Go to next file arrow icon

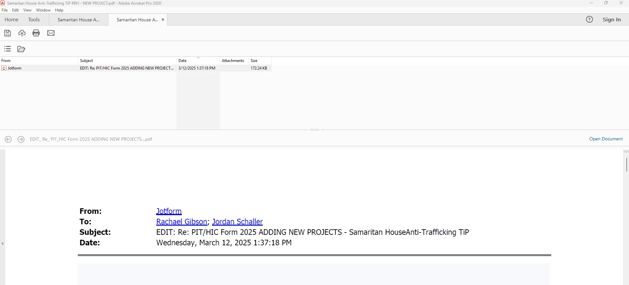pyautogui.click(x=21, y=139)
